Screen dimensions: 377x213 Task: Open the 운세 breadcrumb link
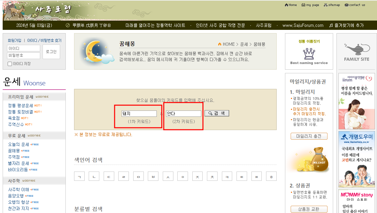245,44
